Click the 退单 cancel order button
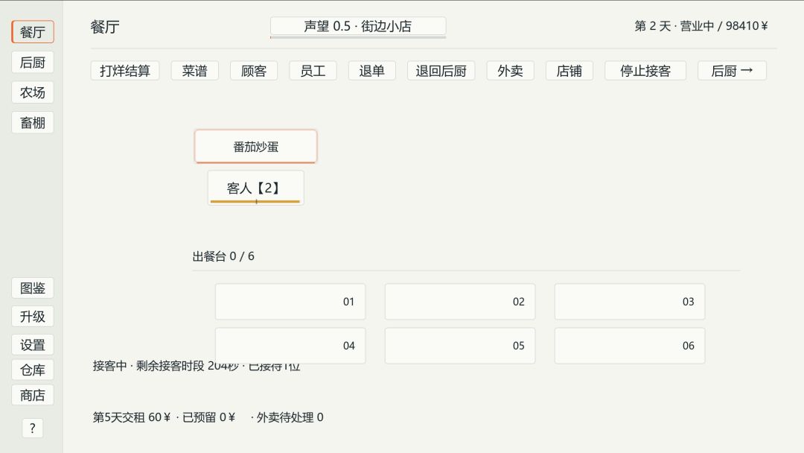 pos(371,70)
